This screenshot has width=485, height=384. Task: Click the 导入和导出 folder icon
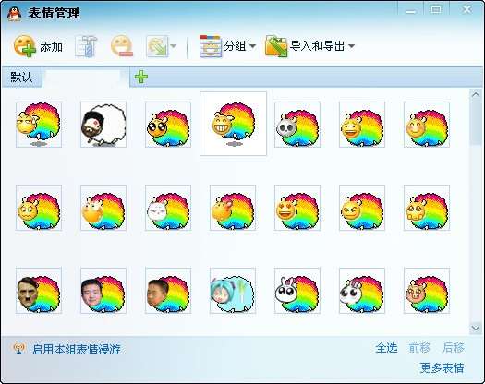pyautogui.click(x=276, y=46)
